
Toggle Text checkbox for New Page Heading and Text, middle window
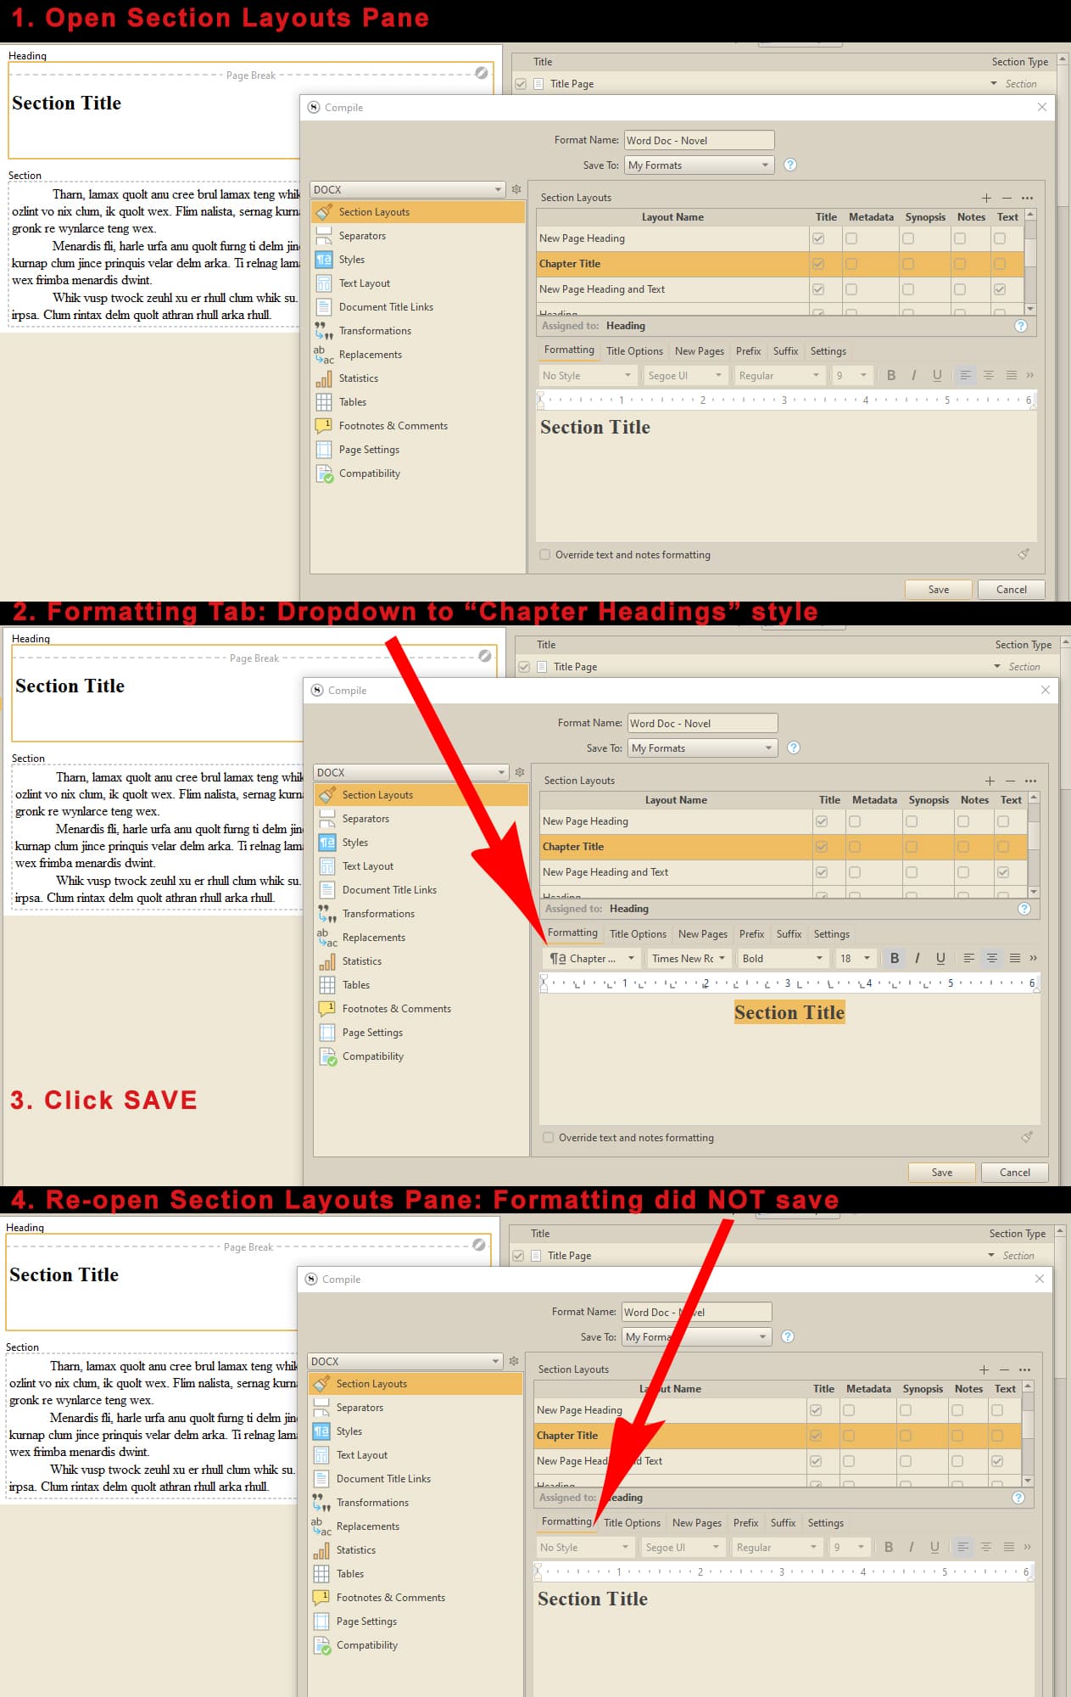click(1003, 872)
